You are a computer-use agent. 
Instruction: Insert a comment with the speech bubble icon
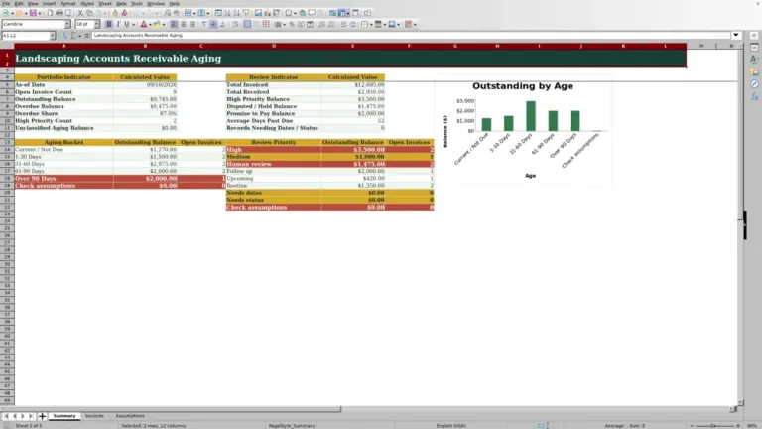click(312, 13)
